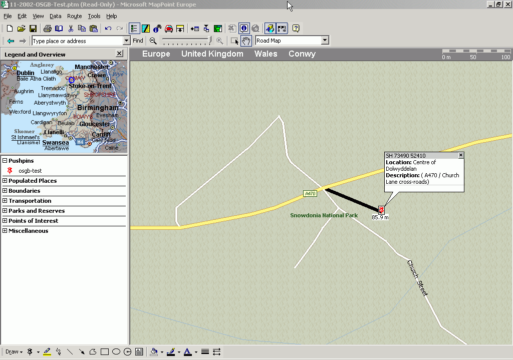Toggle the Select rectangle pointer tool
Image resolution: width=513 pixels, height=360 pixels.
234,41
